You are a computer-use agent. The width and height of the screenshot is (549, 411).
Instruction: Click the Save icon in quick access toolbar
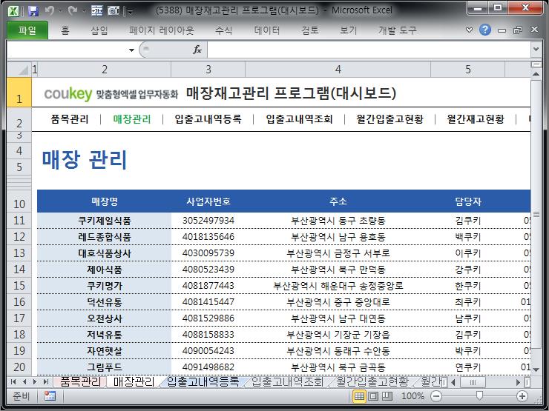33,11
